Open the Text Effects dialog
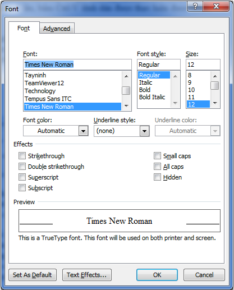 87,275
